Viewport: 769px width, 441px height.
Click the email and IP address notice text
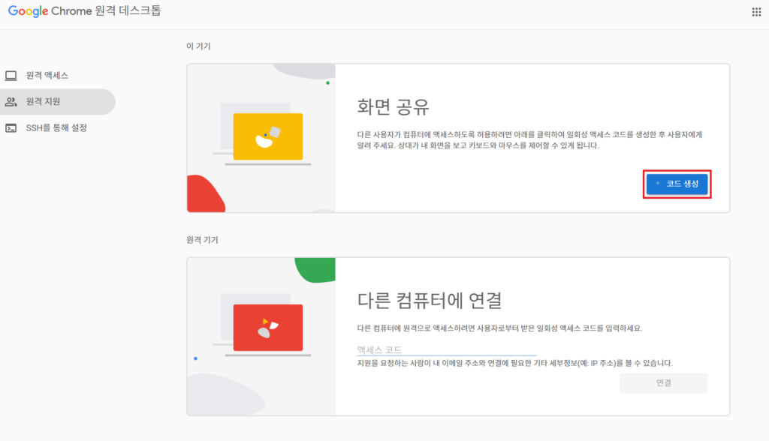[514, 363]
